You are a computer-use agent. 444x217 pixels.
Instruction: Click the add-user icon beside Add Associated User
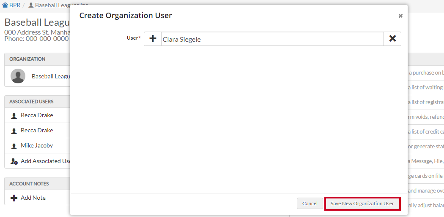pyautogui.click(x=14, y=161)
